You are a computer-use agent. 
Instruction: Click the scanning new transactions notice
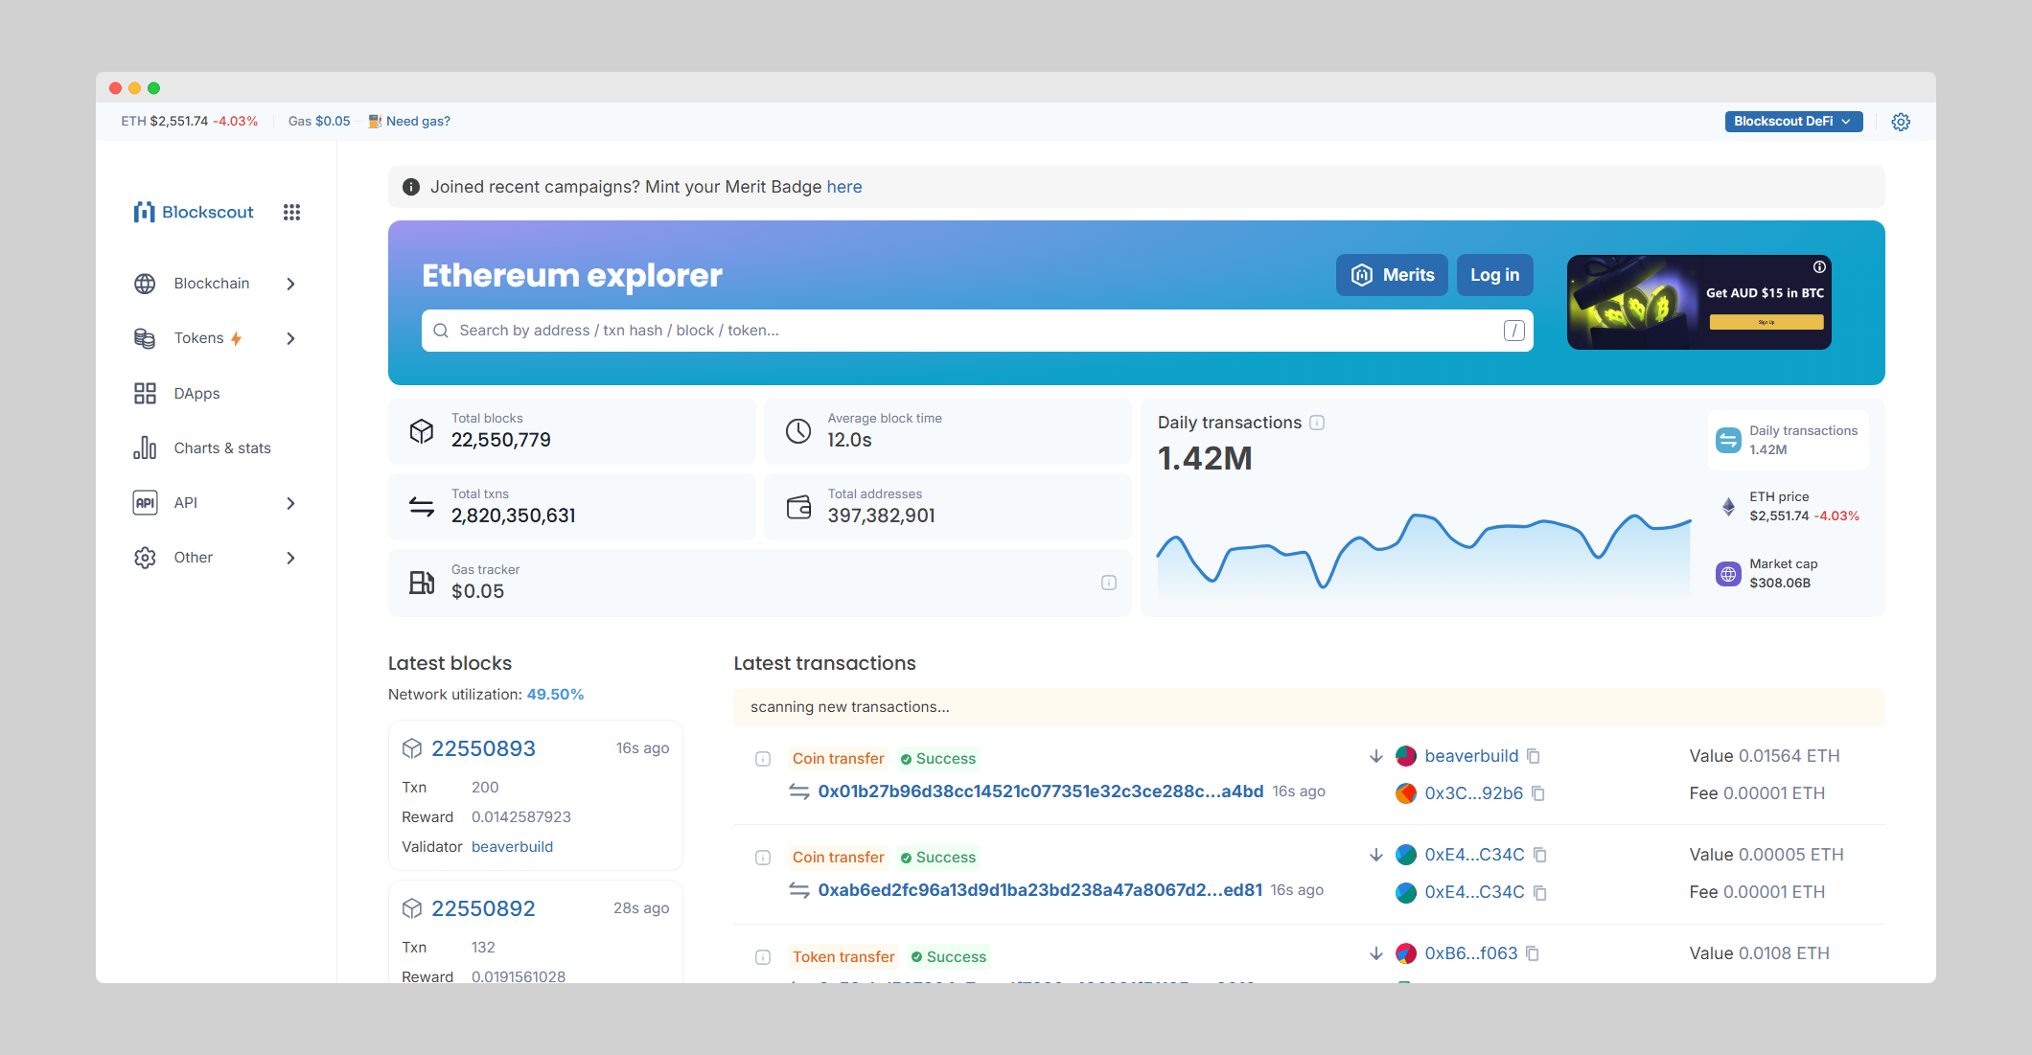[x=1309, y=707]
